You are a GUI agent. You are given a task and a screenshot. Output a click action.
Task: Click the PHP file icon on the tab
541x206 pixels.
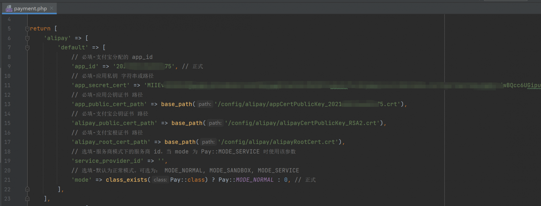tap(9, 8)
